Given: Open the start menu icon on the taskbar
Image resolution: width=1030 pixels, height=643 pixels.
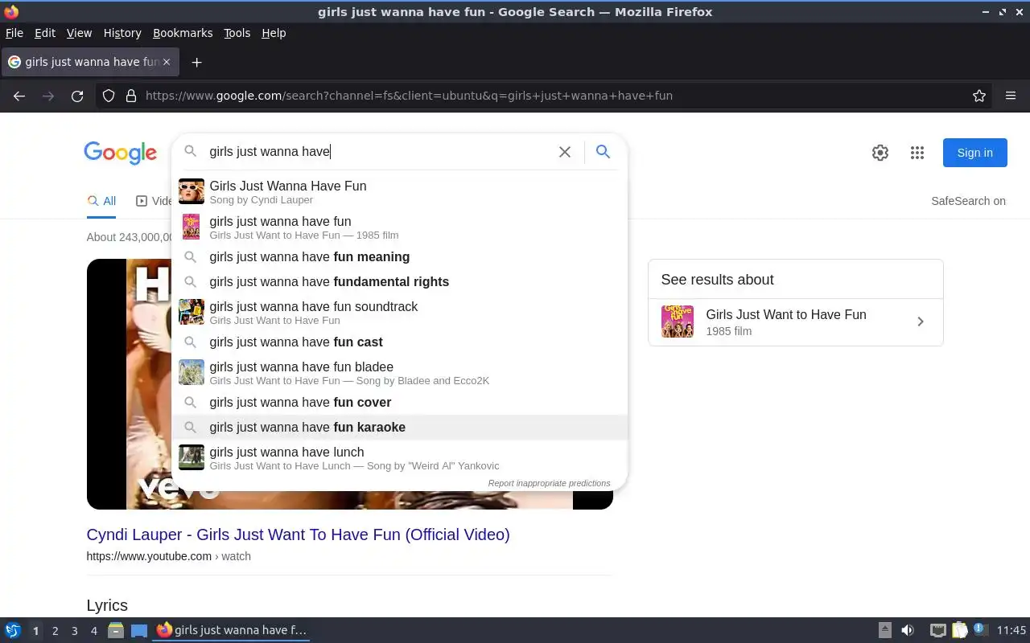Looking at the screenshot, I should click(x=12, y=631).
